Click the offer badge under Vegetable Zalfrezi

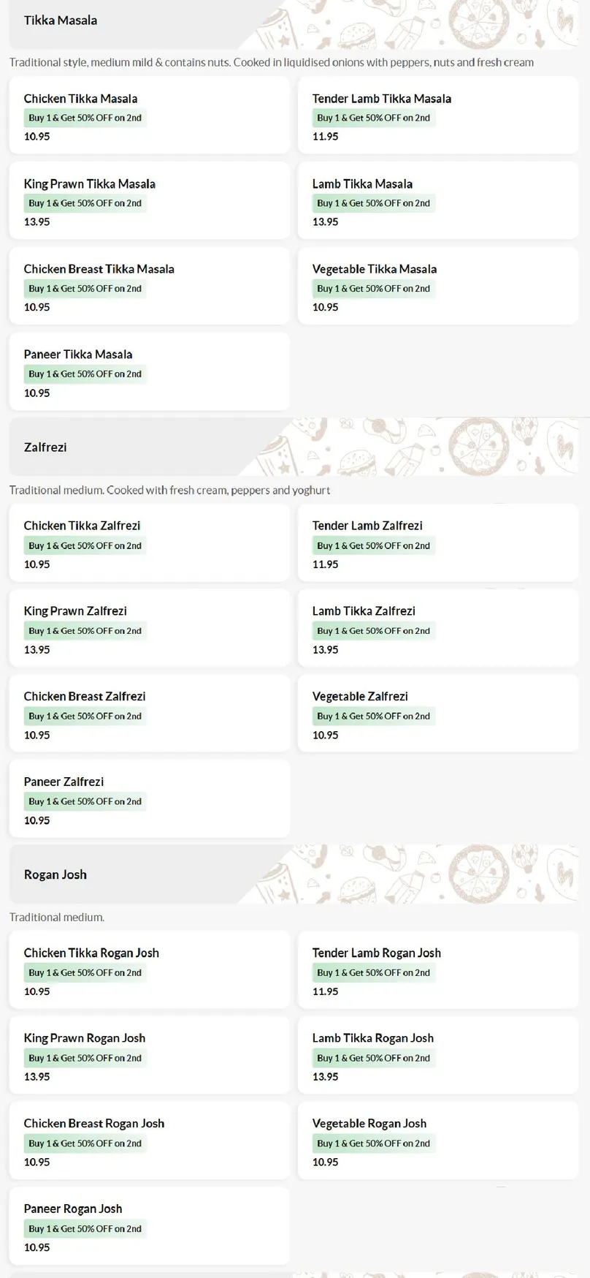coord(373,716)
